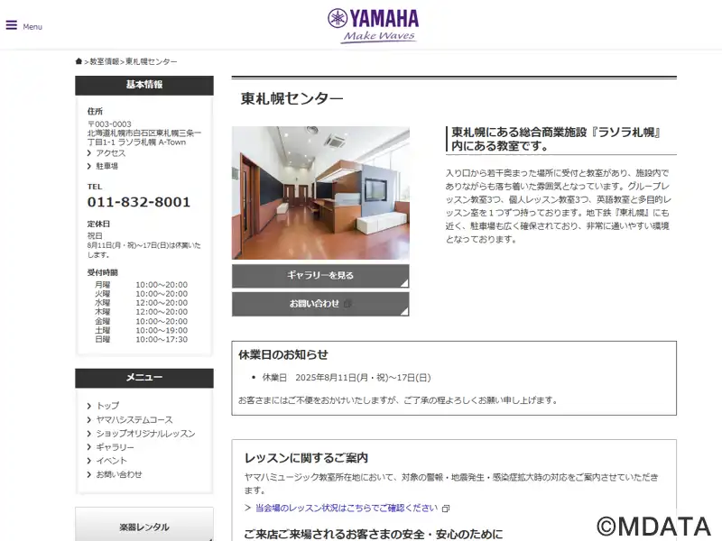Click 休業日 2025年8月11日 notice line
The image size is (722, 541).
tap(347, 378)
